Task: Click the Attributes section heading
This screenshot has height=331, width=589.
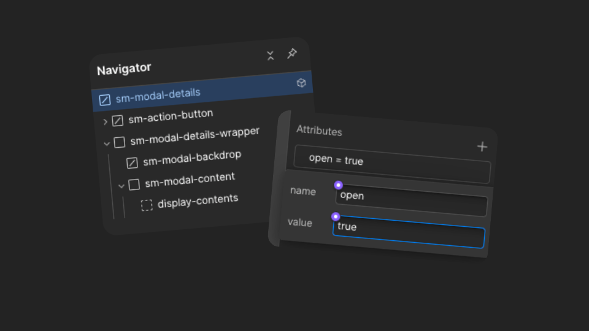Action: click(319, 131)
